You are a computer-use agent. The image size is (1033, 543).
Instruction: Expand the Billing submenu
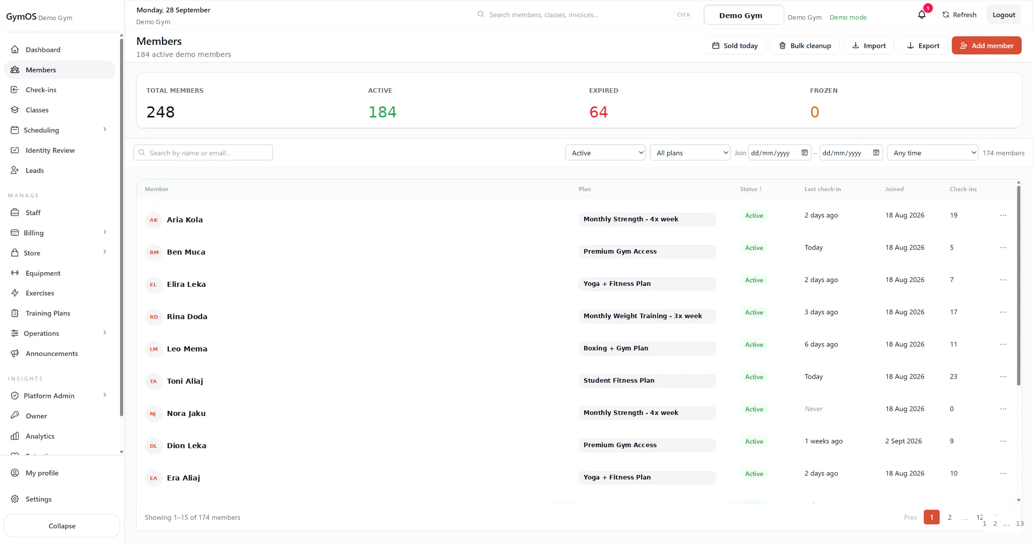click(x=60, y=233)
